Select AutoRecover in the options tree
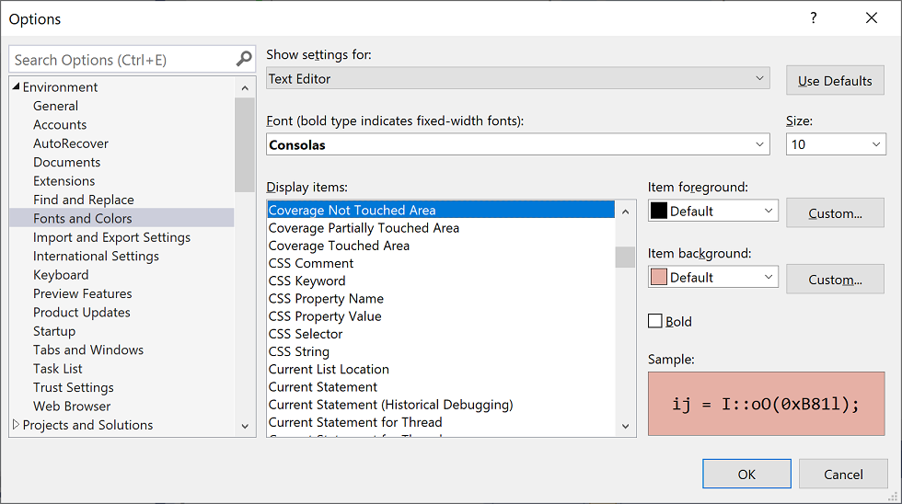Screen dimensions: 902x504 (71, 143)
